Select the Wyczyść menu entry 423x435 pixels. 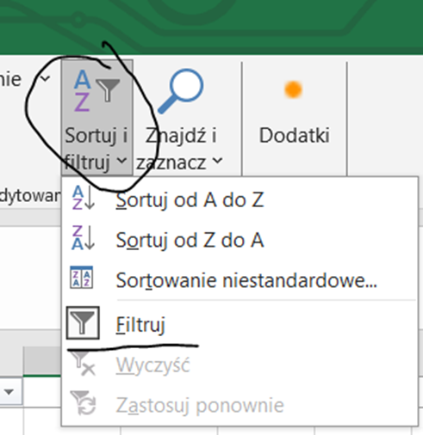tap(152, 365)
